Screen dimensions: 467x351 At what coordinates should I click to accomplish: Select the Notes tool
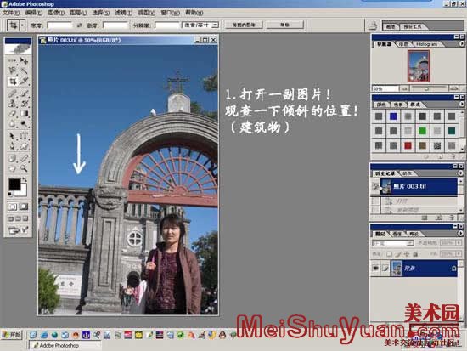point(12,158)
